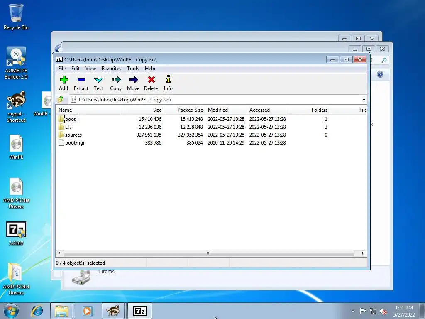425x319 pixels.
Task: Close the 7-Zip window
Action: (360, 60)
